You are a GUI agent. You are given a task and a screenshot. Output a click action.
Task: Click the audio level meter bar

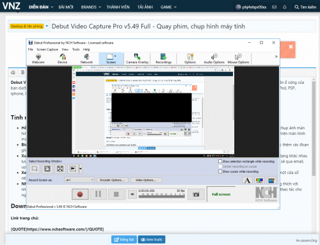pos(162,196)
